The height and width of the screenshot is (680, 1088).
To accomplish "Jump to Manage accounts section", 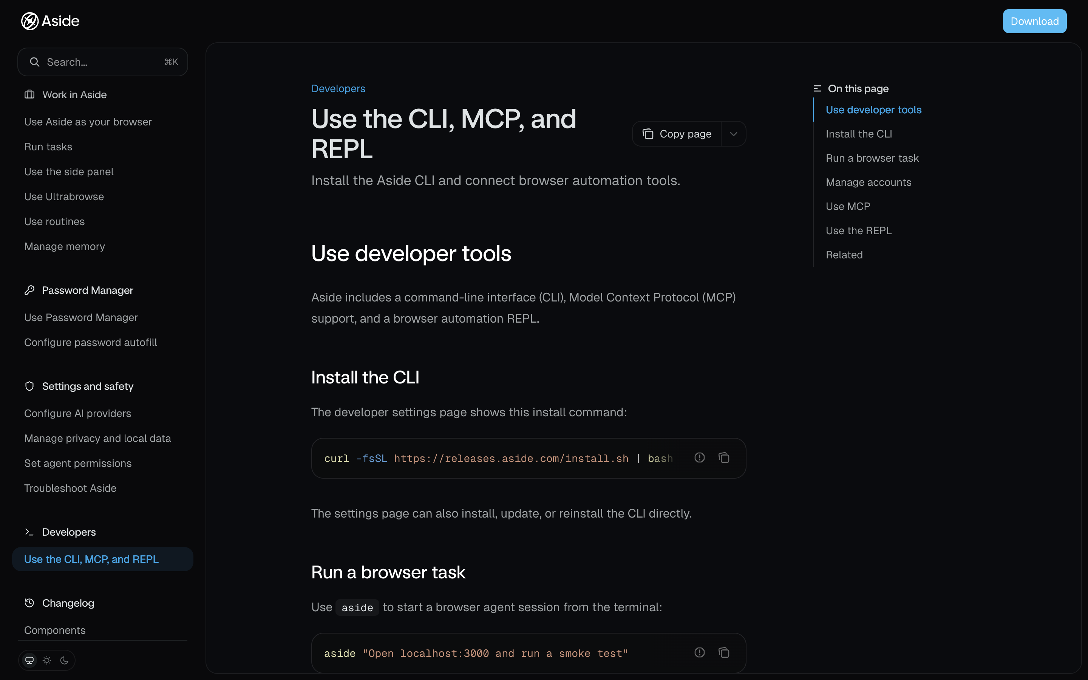I will [x=868, y=182].
